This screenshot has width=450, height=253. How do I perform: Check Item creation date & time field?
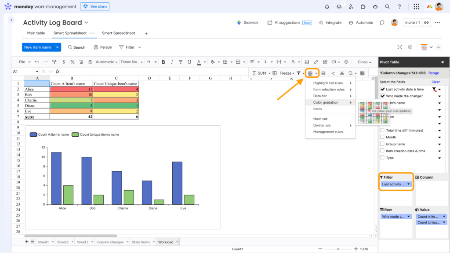point(382,151)
